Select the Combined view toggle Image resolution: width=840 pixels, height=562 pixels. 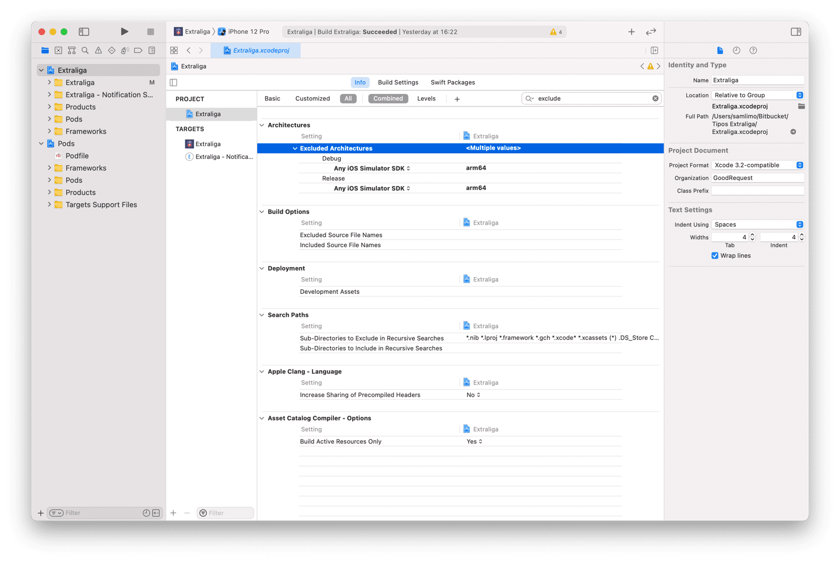388,99
